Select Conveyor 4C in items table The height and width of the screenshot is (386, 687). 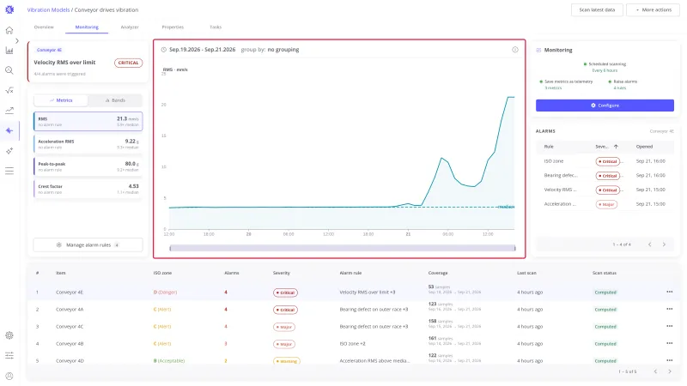tap(70, 327)
